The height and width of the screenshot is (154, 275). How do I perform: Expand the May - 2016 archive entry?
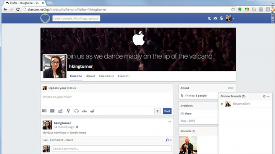188,121
